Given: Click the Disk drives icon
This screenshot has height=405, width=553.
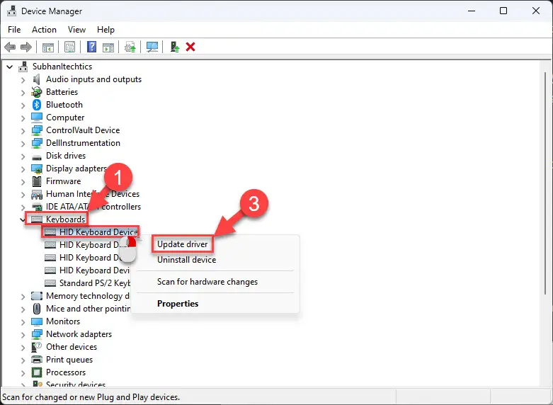Looking at the screenshot, I should [37, 156].
